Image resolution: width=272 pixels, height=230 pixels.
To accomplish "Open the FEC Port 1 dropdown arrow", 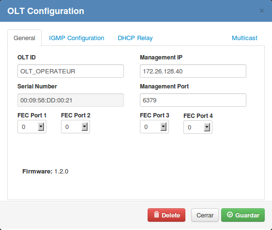I will pyautogui.click(x=41, y=127).
